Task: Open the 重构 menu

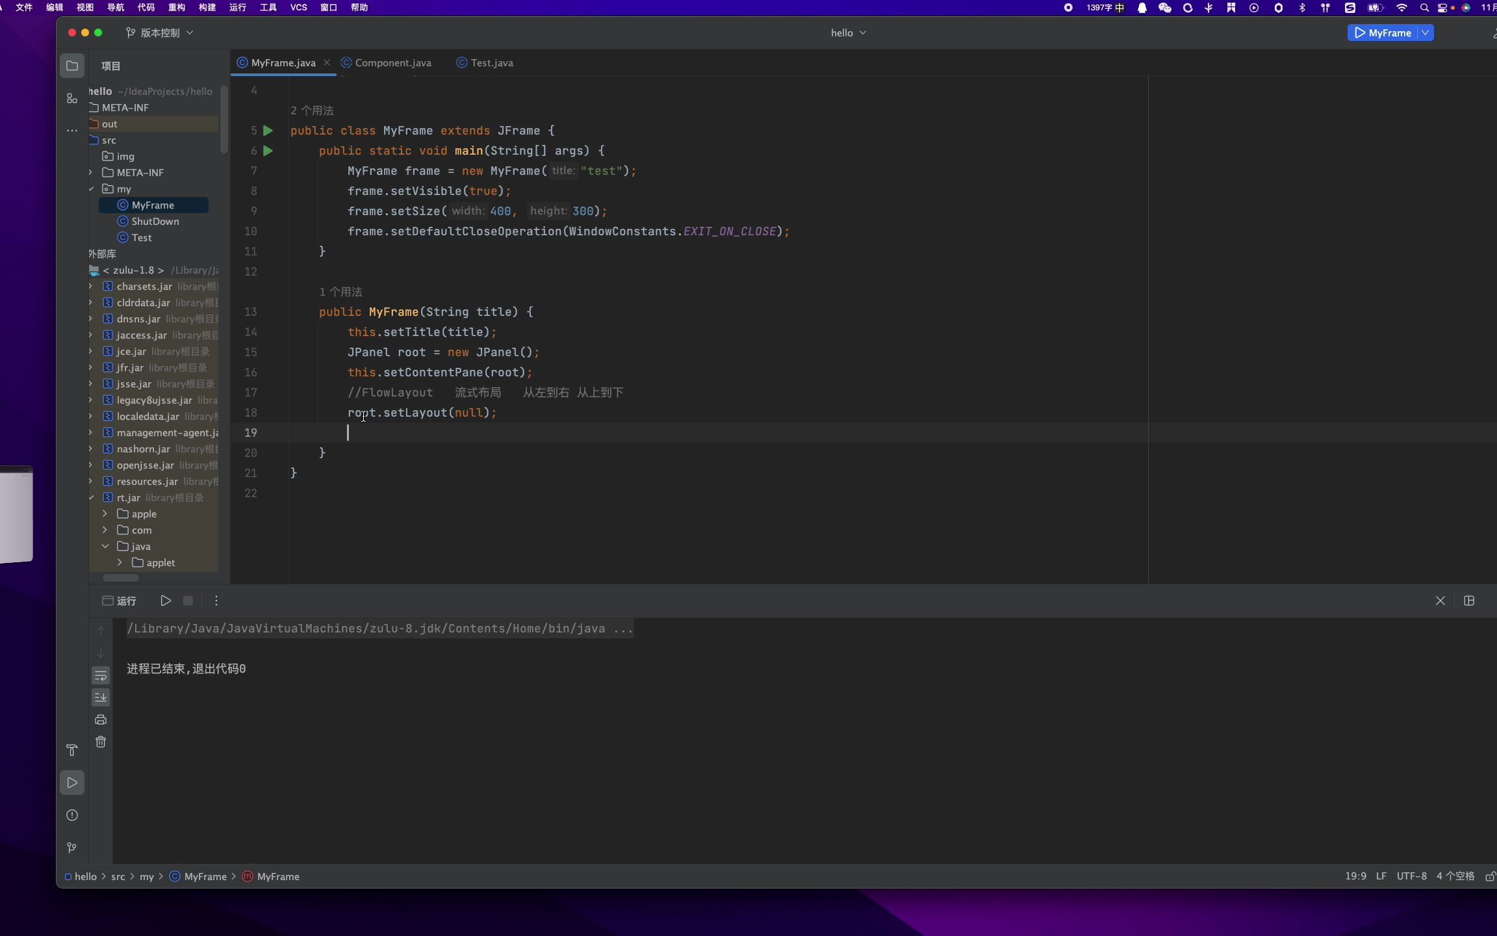Action: click(x=177, y=7)
